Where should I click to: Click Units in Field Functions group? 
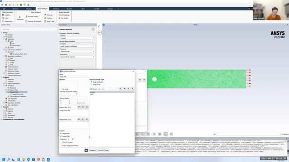[6, 18]
